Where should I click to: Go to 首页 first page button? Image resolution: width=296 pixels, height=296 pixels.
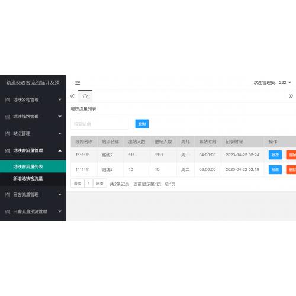point(78,184)
